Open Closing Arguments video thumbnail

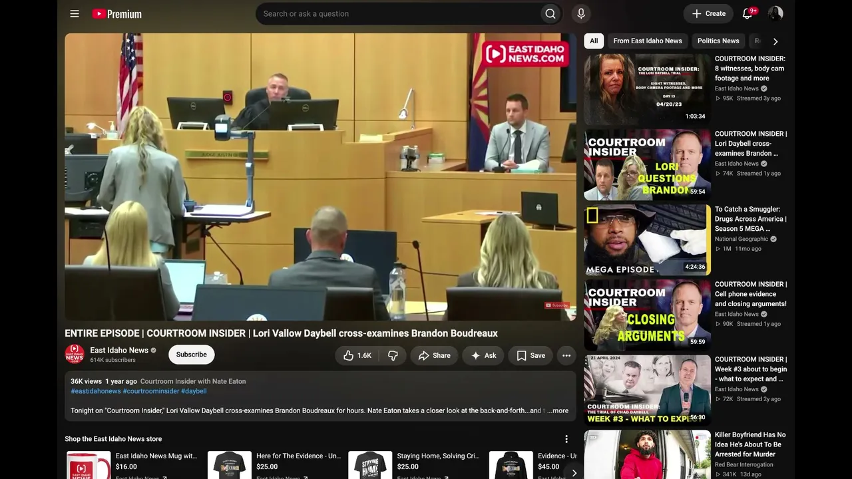[647, 315]
